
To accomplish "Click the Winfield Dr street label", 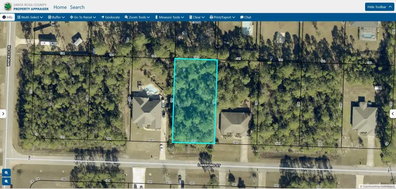I will click(x=8, y=56).
